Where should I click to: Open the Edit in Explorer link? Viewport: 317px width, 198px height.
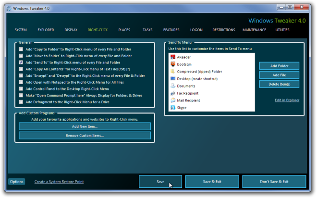(287, 100)
